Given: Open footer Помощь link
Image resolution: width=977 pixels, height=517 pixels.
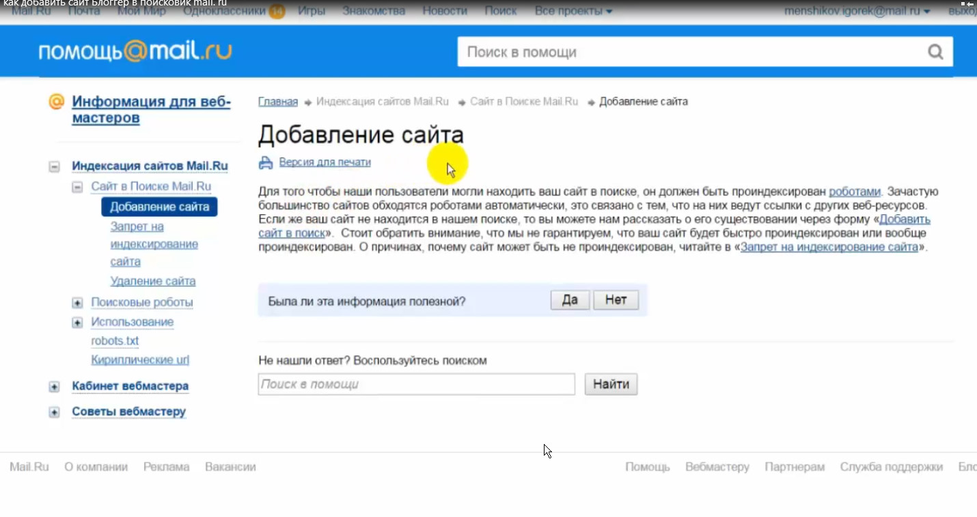Looking at the screenshot, I should click(x=648, y=467).
